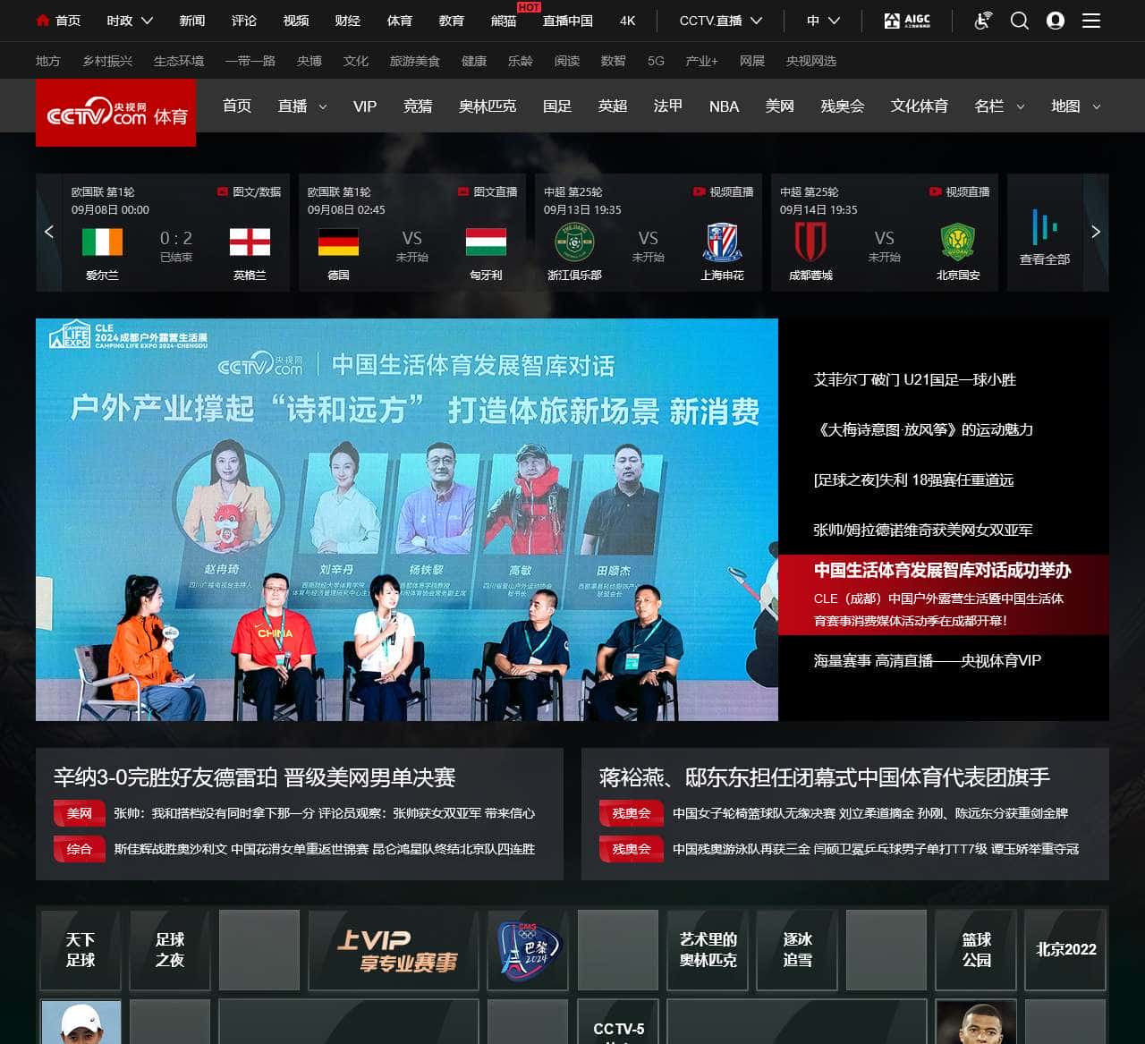
Task: Go to previous matches with left arrow
Action: [49, 232]
